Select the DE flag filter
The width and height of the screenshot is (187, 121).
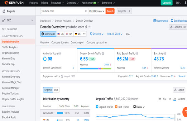[x=78, y=34]
